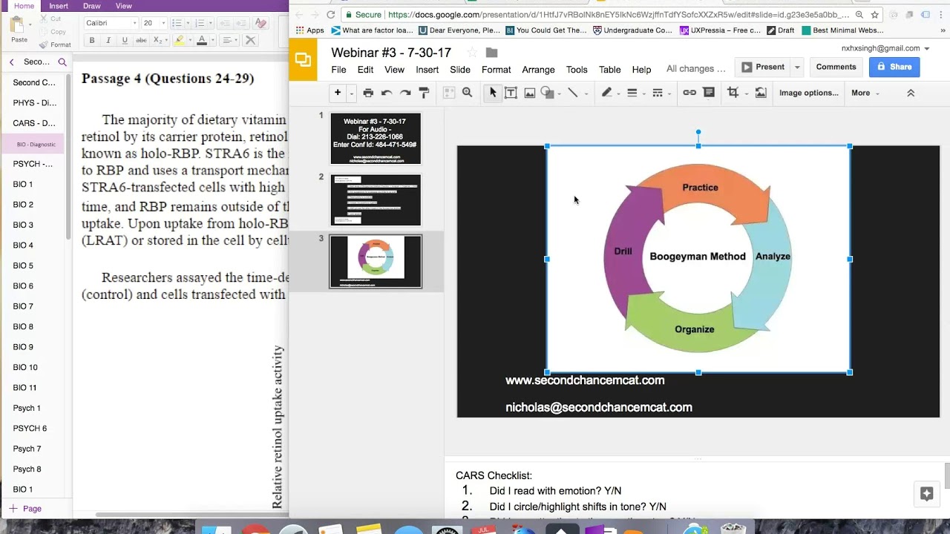Click the Move to folder icon
950x534 pixels.
click(x=491, y=53)
